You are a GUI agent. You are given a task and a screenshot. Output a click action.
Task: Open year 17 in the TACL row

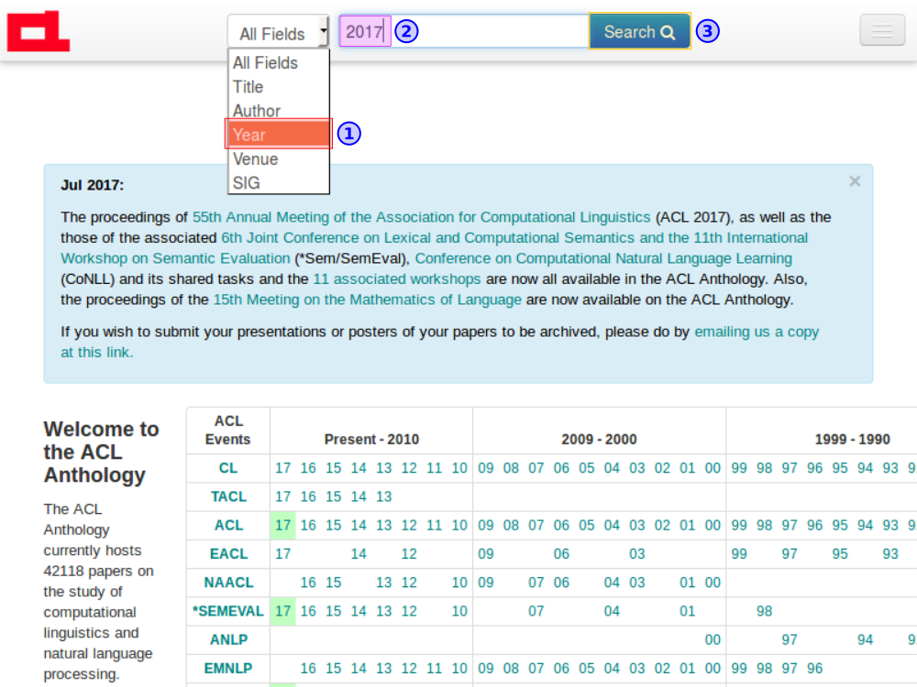tap(283, 496)
